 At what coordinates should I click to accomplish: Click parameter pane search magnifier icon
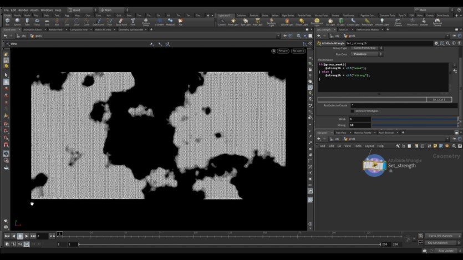tap(448, 43)
